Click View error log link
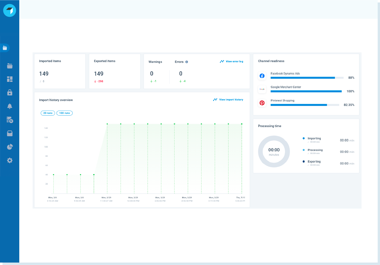This screenshot has height=265, width=380. click(x=232, y=62)
